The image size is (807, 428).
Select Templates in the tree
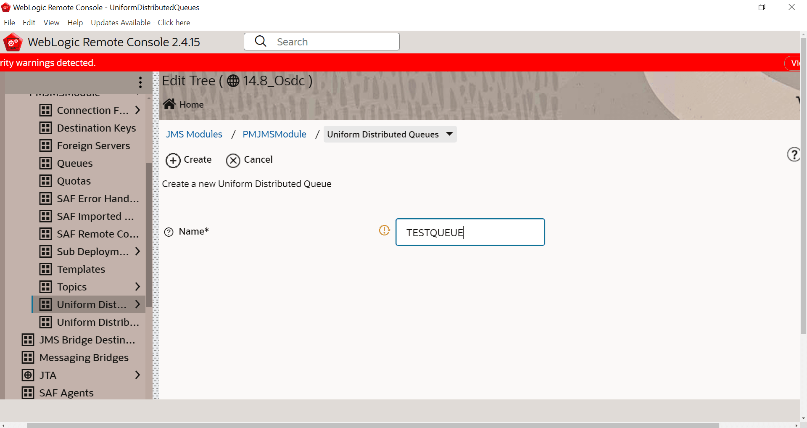81,269
